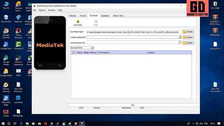Click the Stop icon in the toolbar
This screenshot has width=224, height=126.
(x=96, y=22)
